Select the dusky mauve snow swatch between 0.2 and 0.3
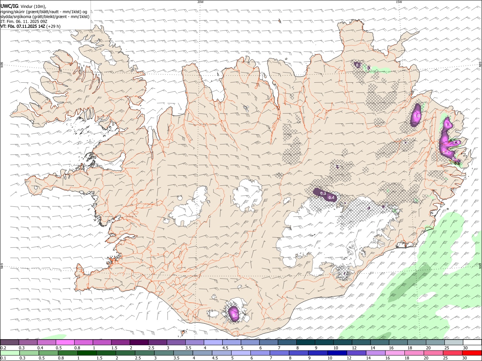The image size is (482, 361). point(10,343)
